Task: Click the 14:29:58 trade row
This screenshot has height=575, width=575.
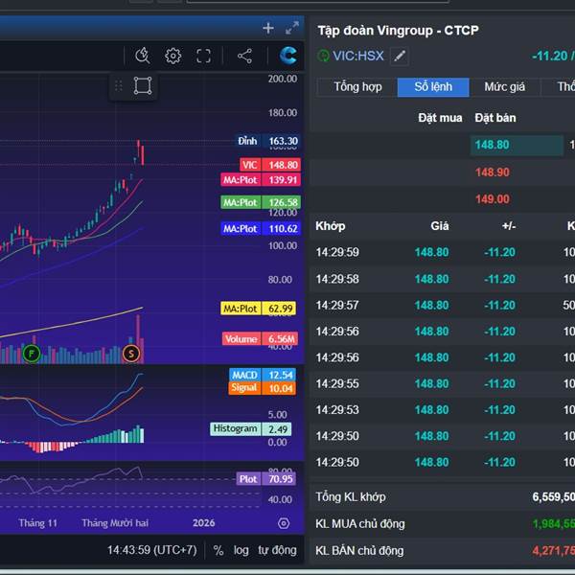Action: (442, 279)
